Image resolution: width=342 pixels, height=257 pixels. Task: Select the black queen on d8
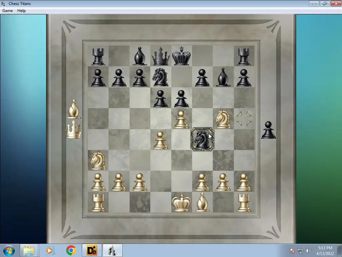(161, 56)
